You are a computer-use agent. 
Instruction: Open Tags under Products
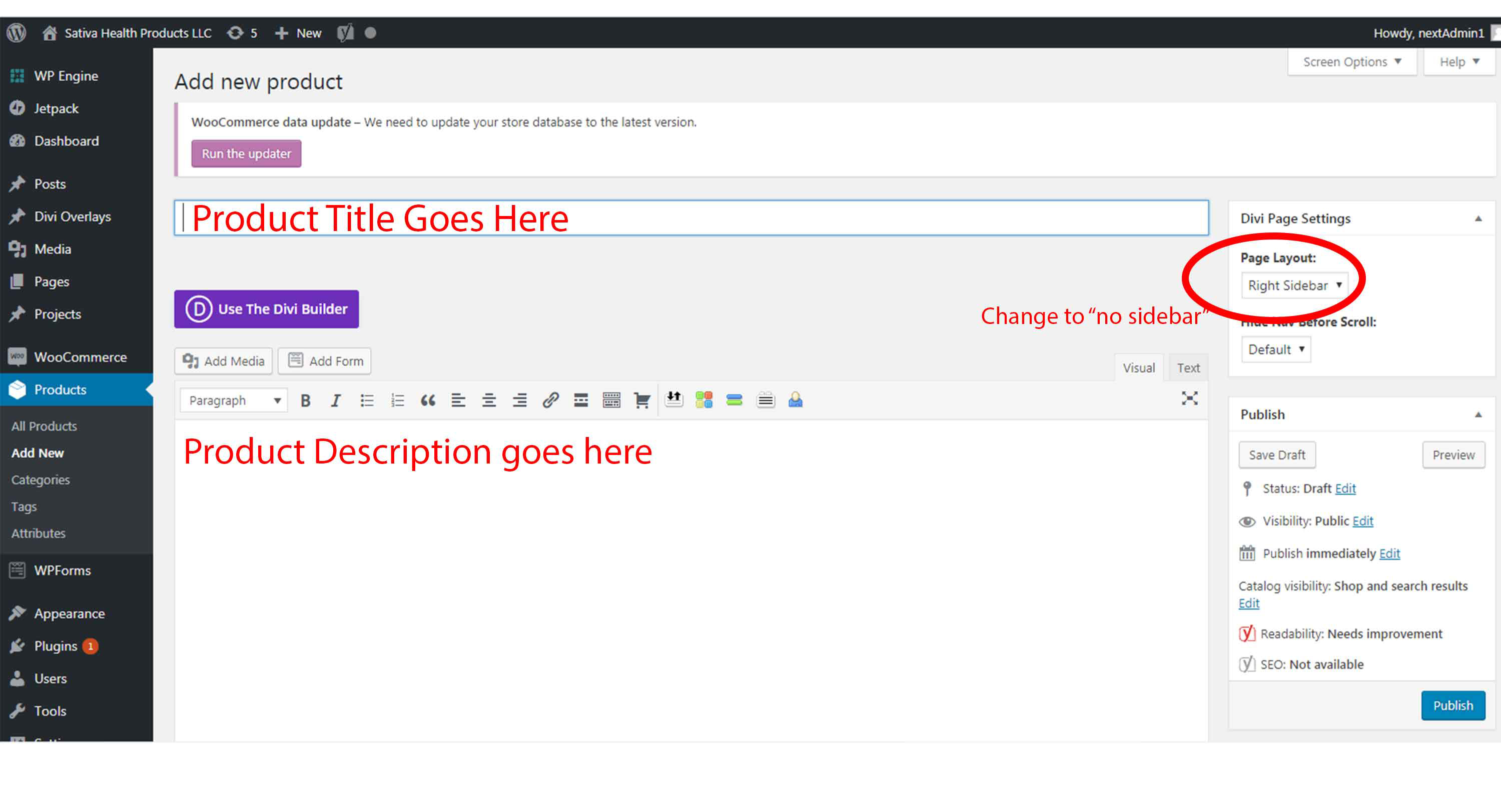(x=24, y=506)
